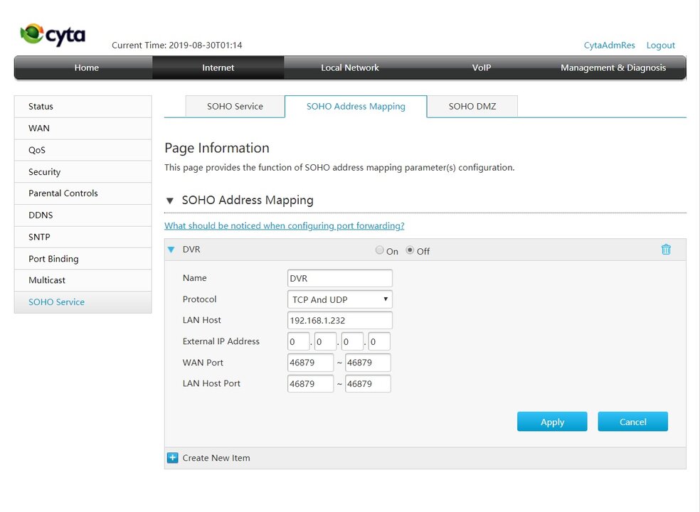Click the plus icon beside Create New Item
The image size is (700, 512).
pyautogui.click(x=172, y=457)
